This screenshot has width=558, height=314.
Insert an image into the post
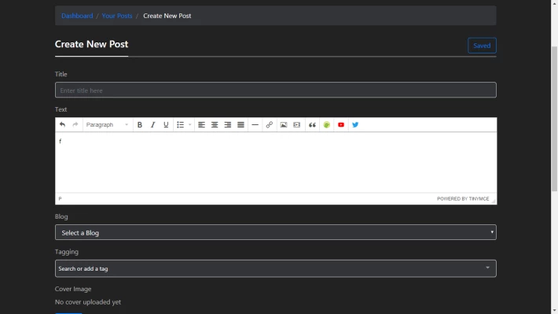click(284, 125)
